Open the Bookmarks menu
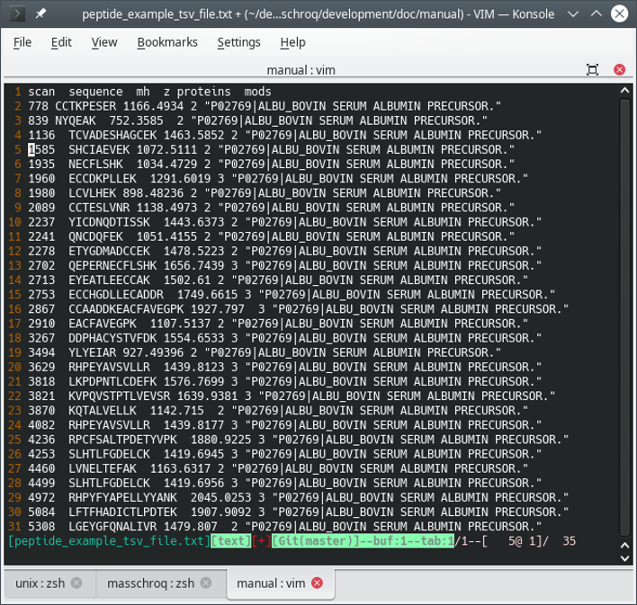This screenshot has width=637, height=605. coord(166,42)
